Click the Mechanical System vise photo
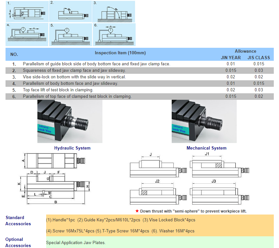Viewport: 279px width, 248px height. [204, 121]
